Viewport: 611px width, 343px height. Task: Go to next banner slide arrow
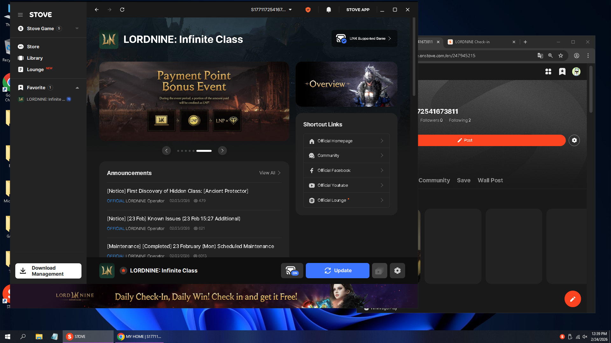pos(222,151)
